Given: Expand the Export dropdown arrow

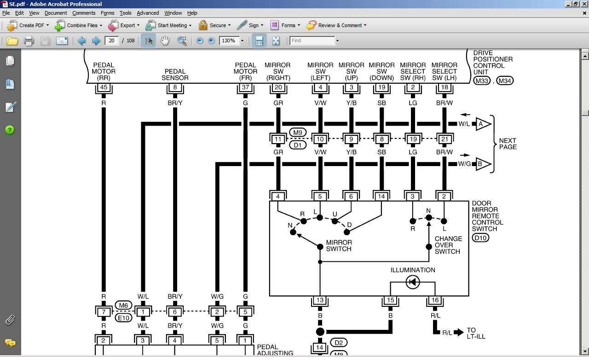Looking at the screenshot, I should (x=138, y=25).
